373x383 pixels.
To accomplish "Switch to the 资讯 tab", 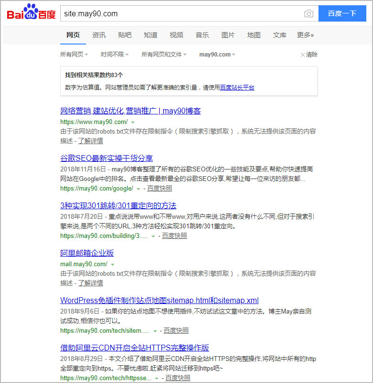I will 99,35.
